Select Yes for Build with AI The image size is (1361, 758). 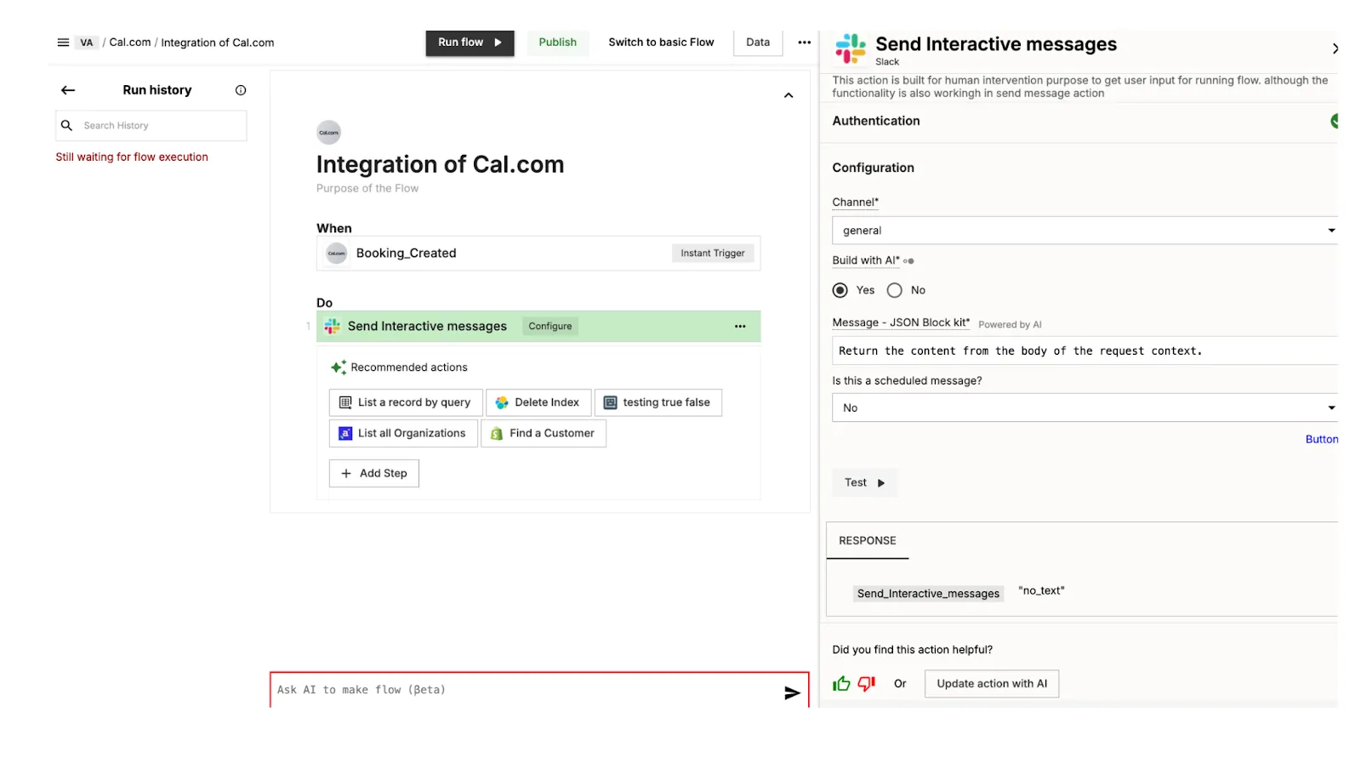(840, 290)
